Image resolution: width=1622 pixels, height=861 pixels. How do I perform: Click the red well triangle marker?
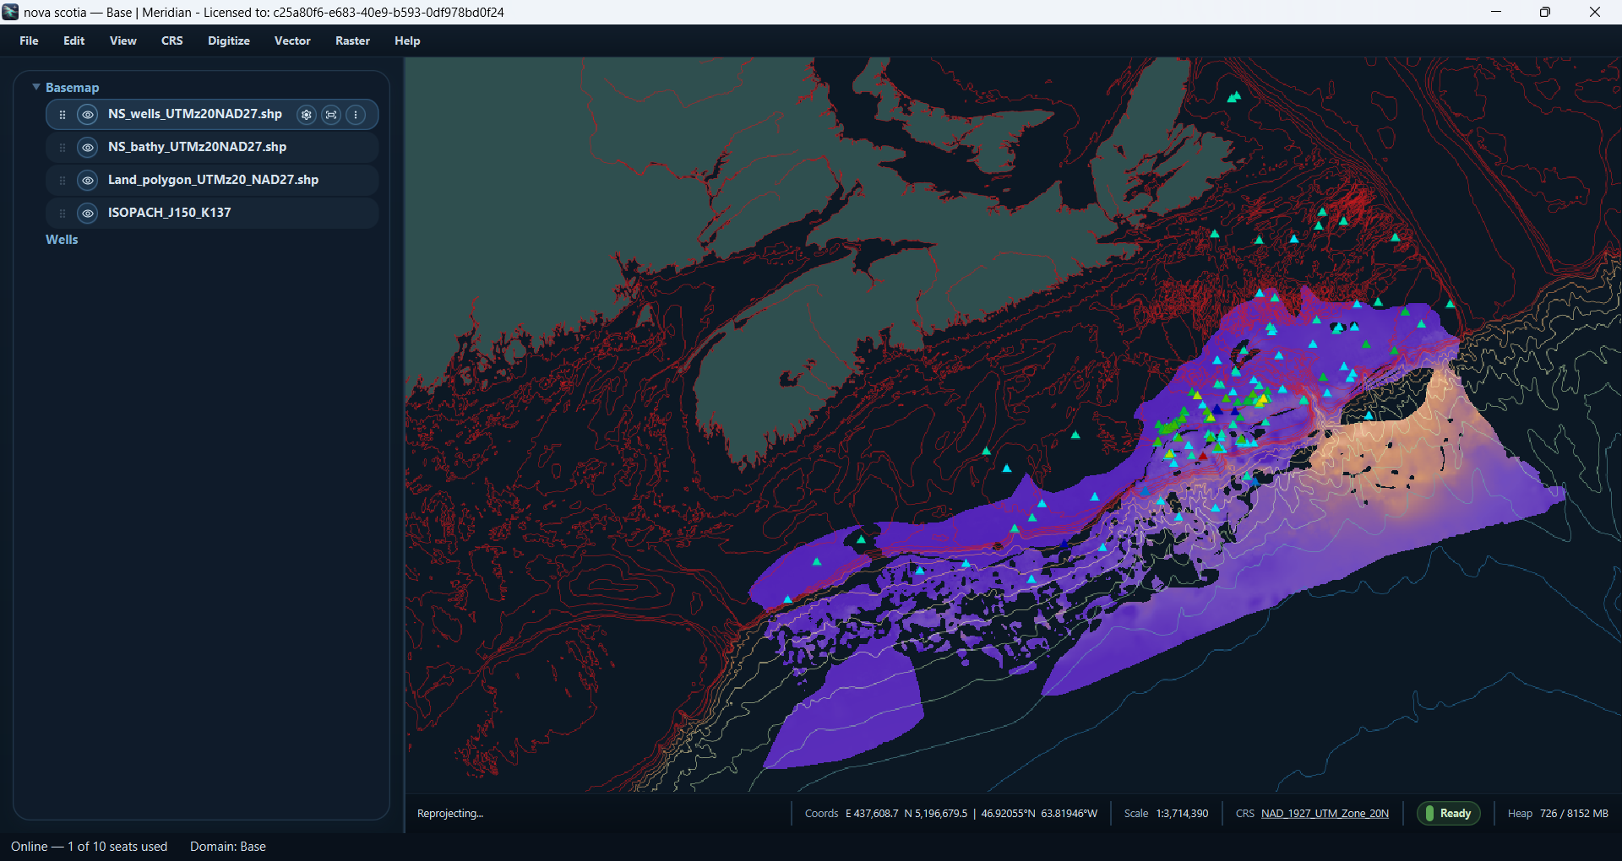pyautogui.click(x=1203, y=456)
